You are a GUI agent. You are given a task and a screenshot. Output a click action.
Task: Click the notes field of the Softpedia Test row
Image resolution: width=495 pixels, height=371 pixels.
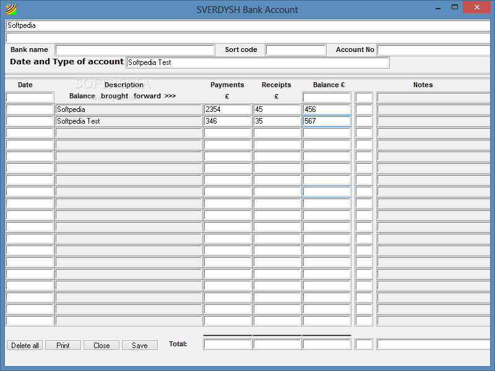[x=434, y=121]
